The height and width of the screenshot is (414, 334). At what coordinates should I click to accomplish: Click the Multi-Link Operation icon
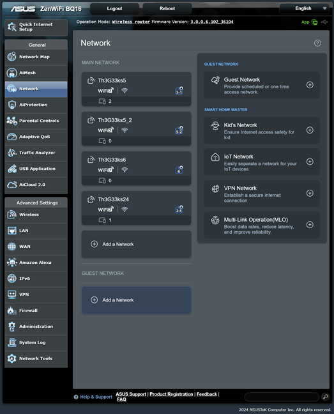click(x=215, y=220)
